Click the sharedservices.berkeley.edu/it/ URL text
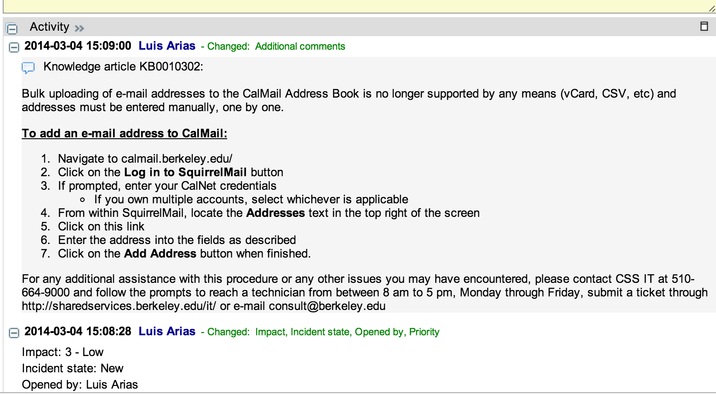Screen dimensions: 716x394 119,306
